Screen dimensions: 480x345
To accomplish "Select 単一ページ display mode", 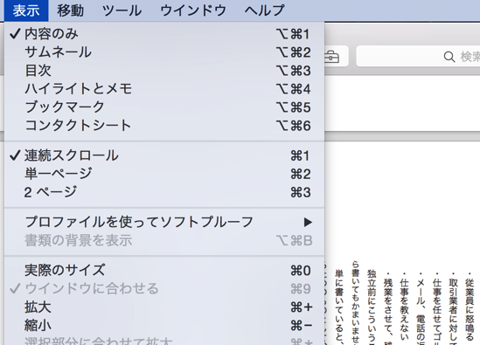I will pyautogui.click(x=164, y=174).
